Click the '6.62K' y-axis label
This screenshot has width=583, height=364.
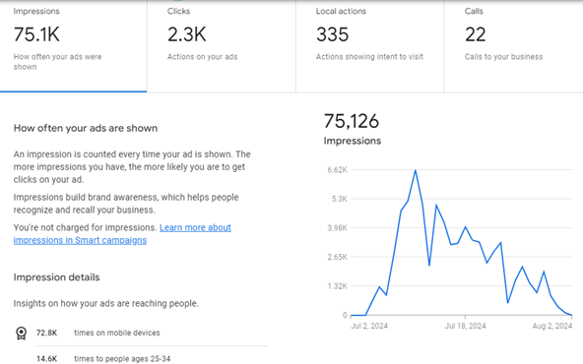pos(337,170)
